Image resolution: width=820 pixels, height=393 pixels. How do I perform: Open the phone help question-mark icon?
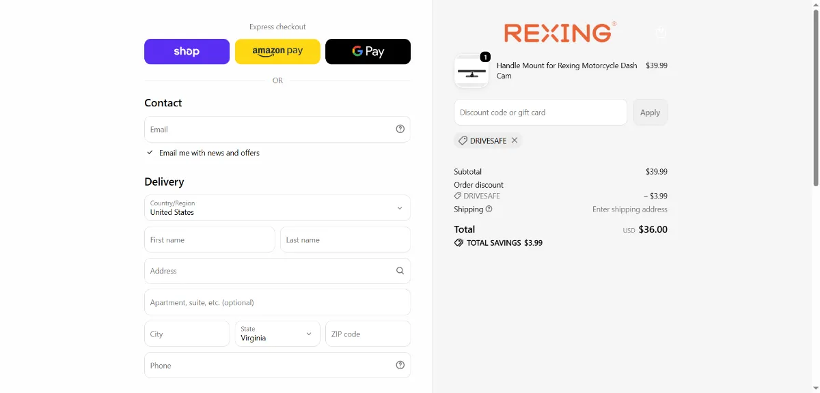click(x=400, y=365)
